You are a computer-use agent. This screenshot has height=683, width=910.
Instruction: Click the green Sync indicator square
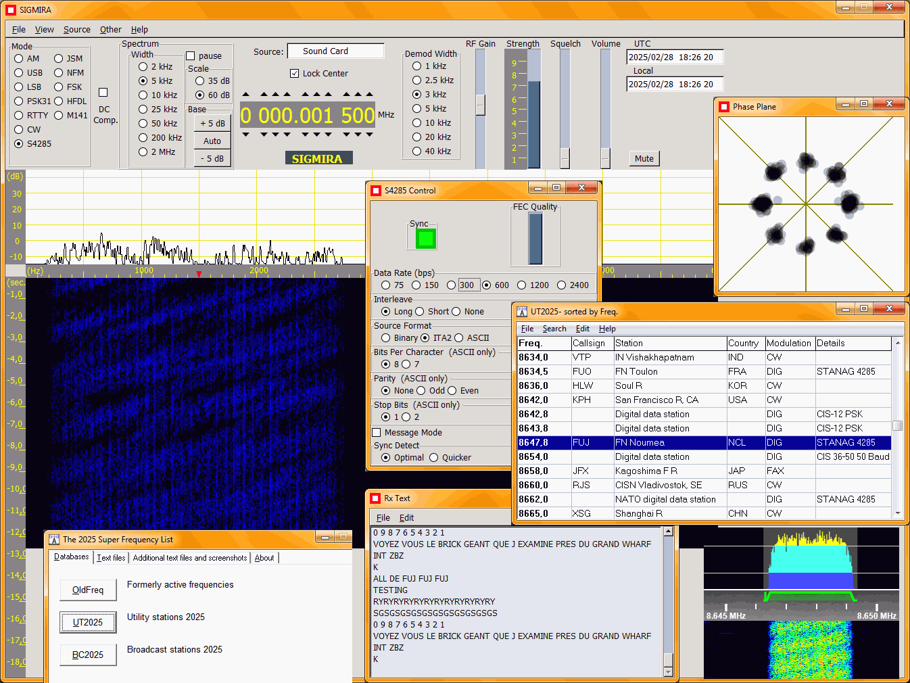point(425,239)
